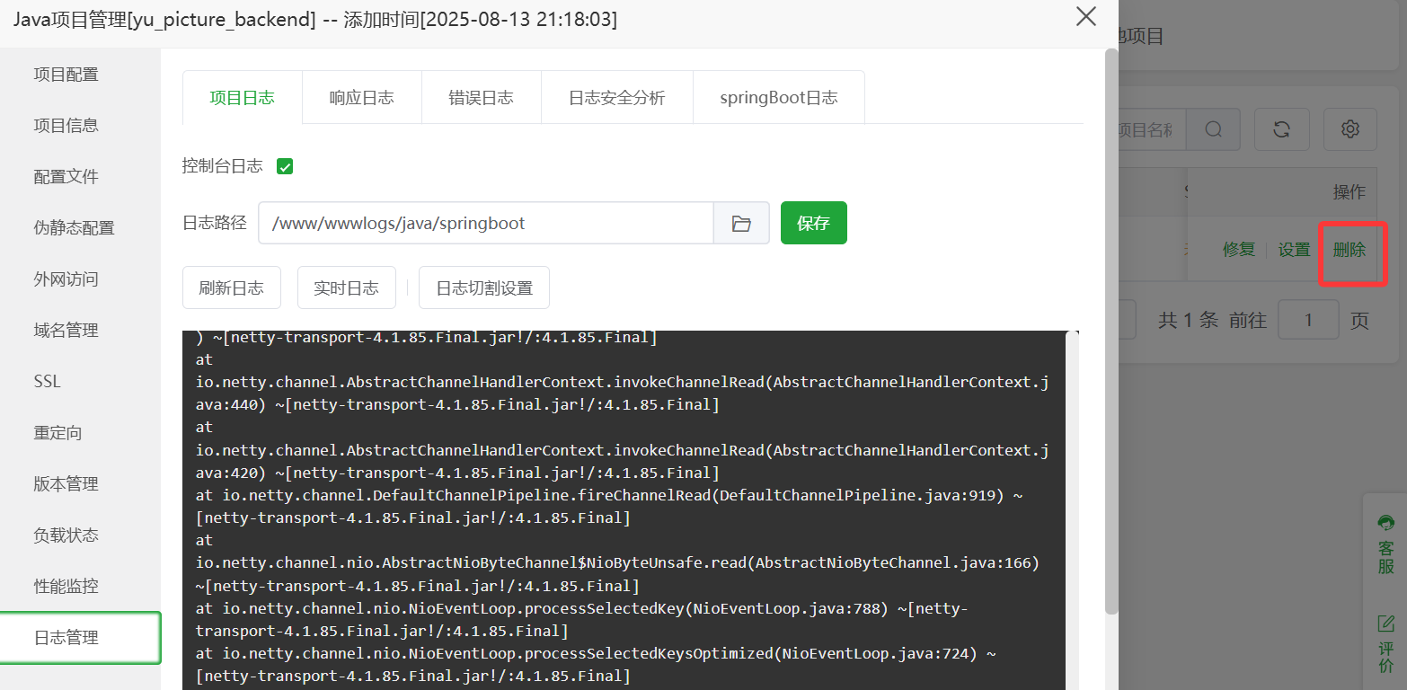Click the log line containing NioEventLoop.java:724
The image size is (1407, 690).
pyautogui.click(x=596, y=665)
